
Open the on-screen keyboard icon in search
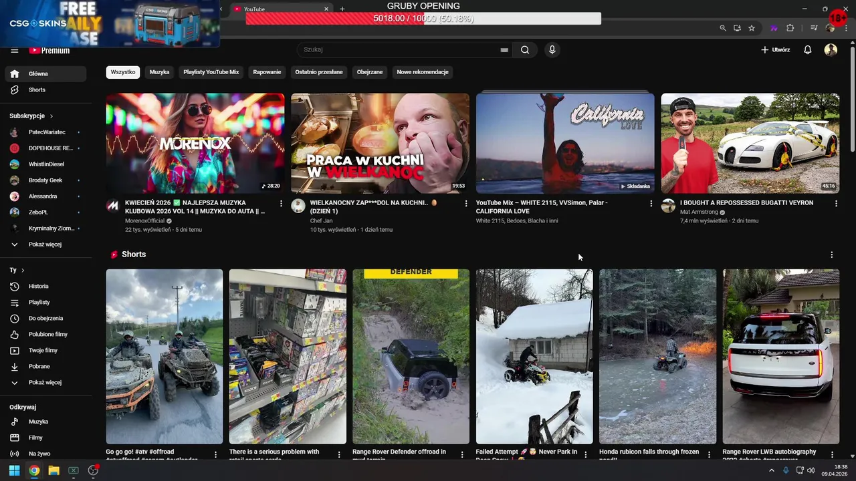(x=504, y=50)
